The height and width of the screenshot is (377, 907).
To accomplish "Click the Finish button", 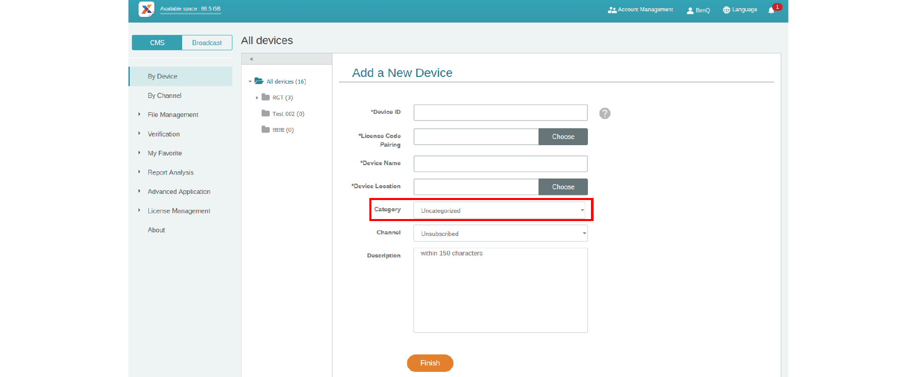I will click(x=430, y=363).
